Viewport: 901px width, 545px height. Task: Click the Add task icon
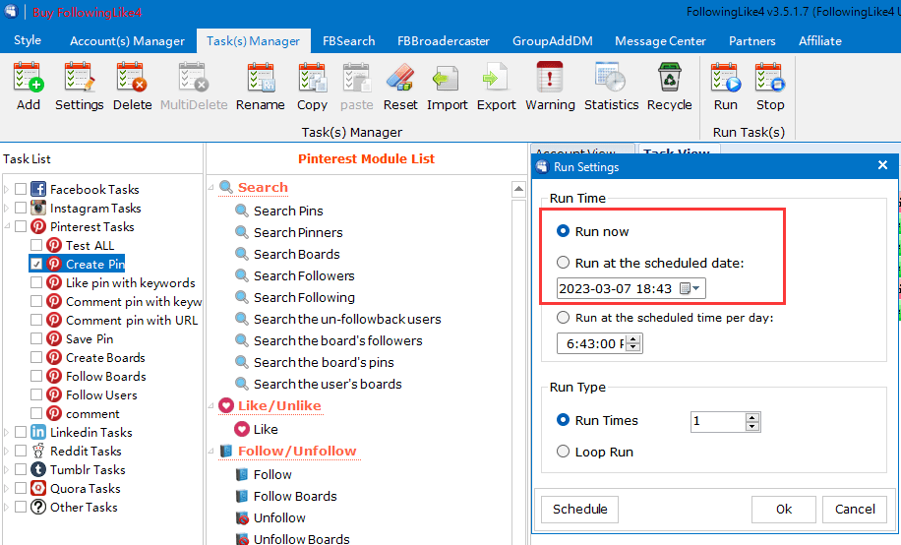tap(29, 86)
